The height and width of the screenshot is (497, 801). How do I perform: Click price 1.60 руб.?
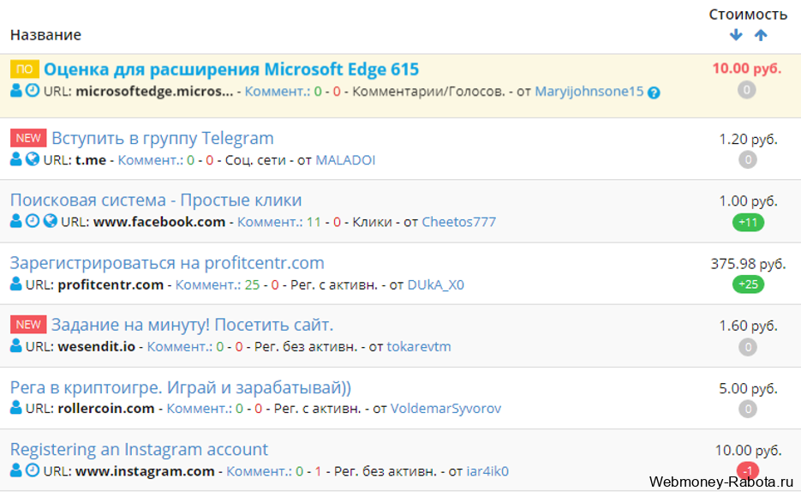tap(748, 326)
